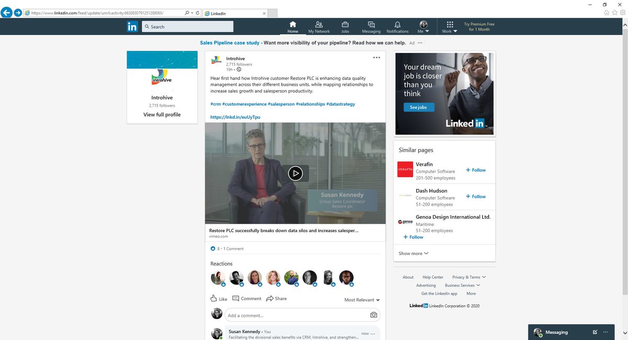The image size is (628, 340).
Task: Click camera icon in comment box
Action: tap(373, 315)
